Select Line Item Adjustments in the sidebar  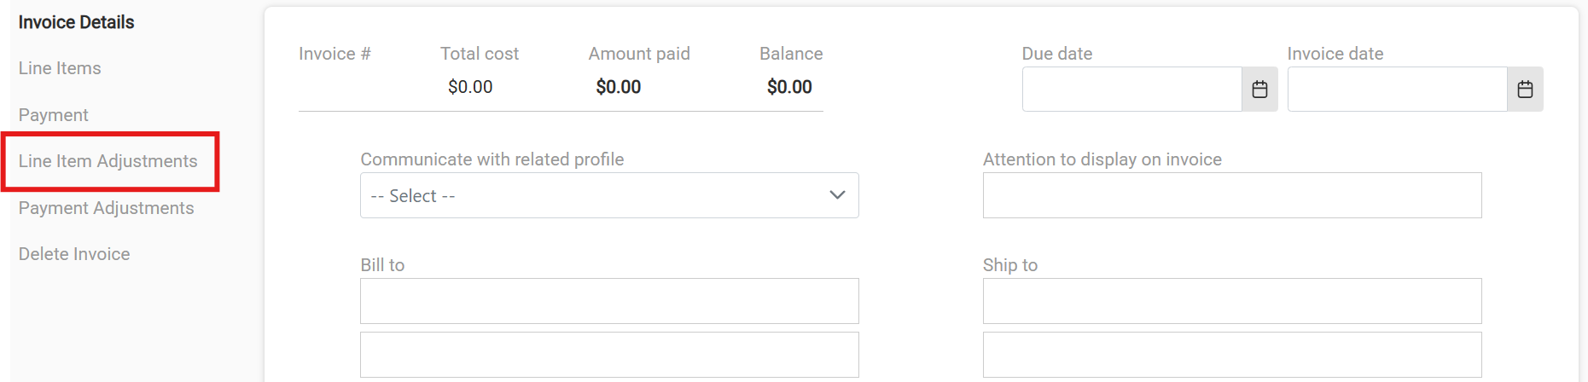(108, 161)
